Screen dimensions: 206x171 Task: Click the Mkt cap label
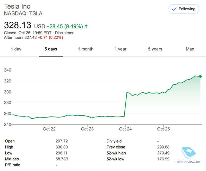pos(12,159)
